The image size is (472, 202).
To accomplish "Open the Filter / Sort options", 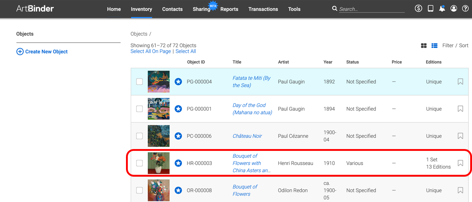I will pyautogui.click(x=455, y=45).
